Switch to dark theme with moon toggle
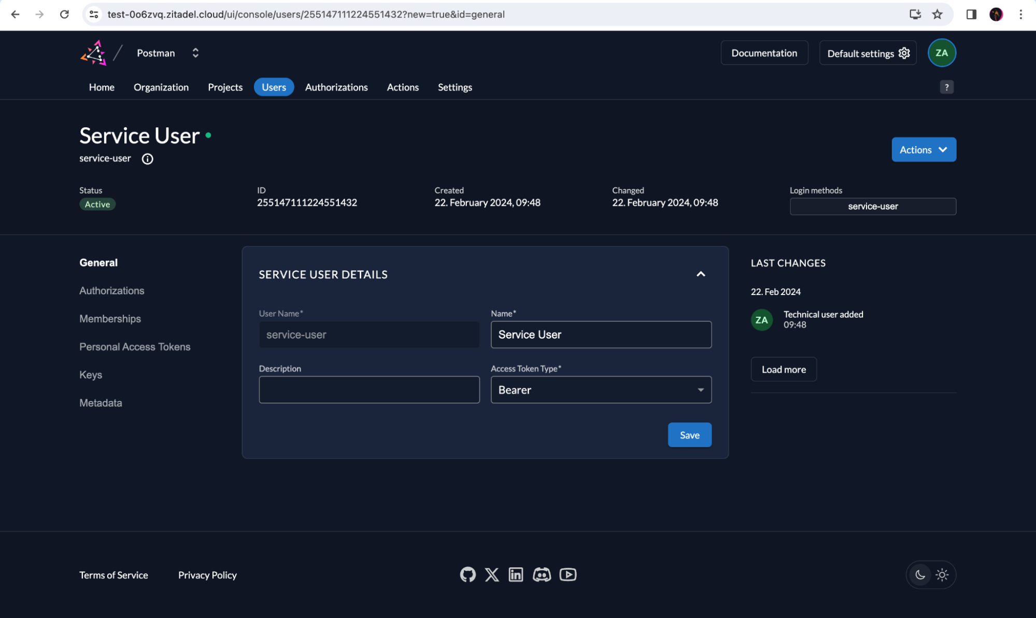 pos(920,575)
